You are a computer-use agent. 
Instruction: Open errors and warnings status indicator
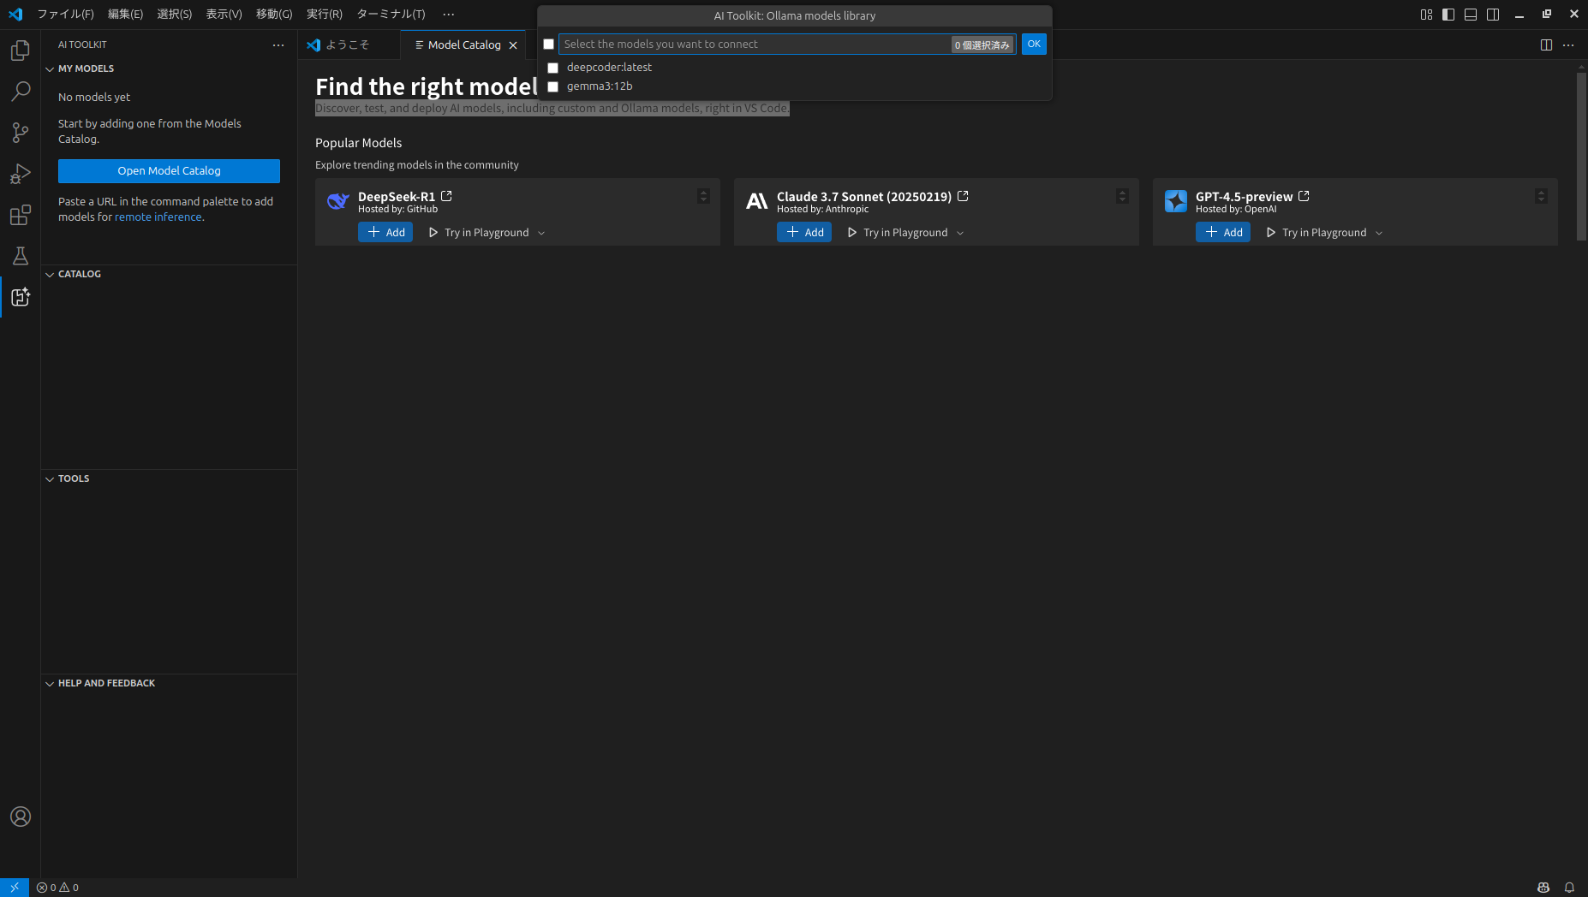click(57, 888)
